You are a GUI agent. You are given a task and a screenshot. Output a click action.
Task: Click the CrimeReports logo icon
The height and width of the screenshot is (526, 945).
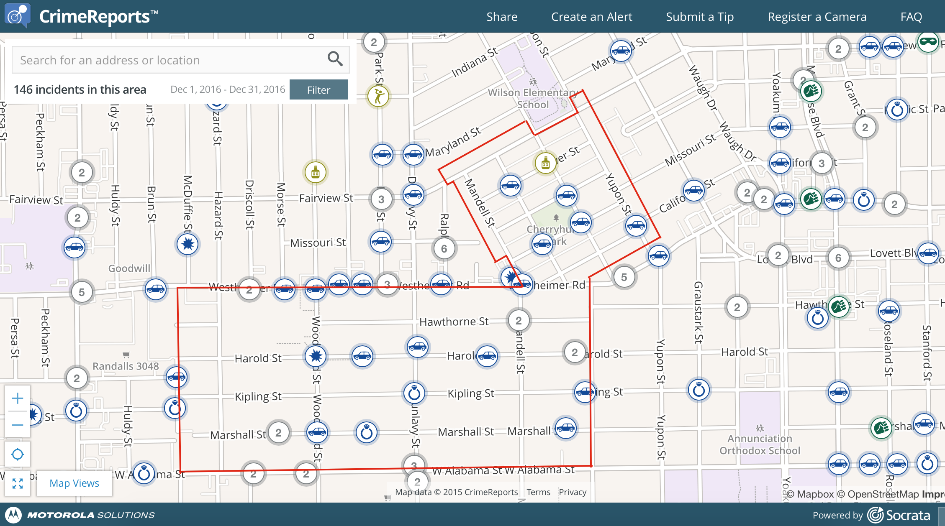[x=18, y=16]
